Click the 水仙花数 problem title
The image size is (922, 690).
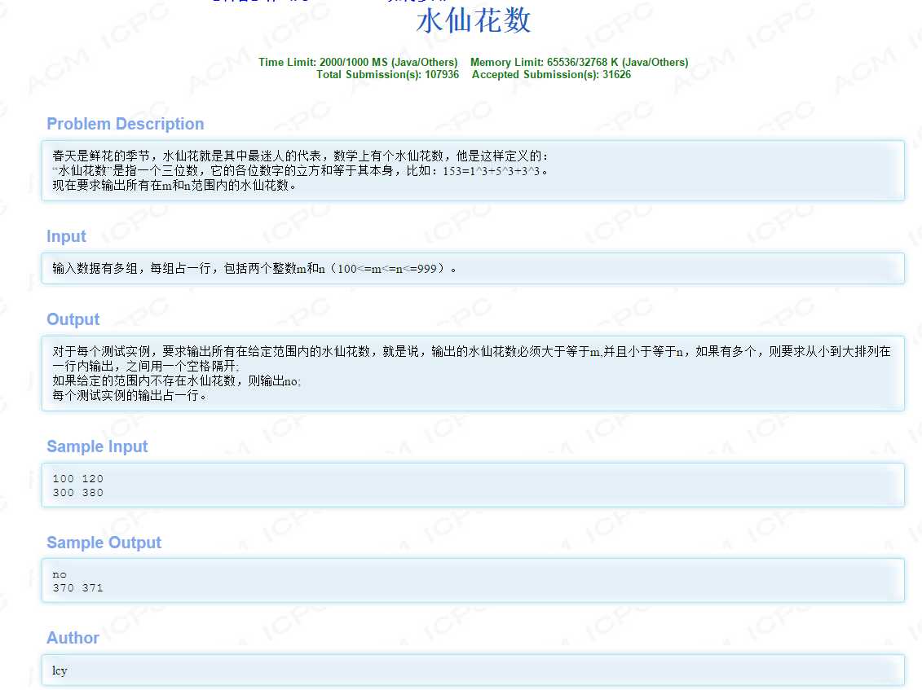point(474,21)
